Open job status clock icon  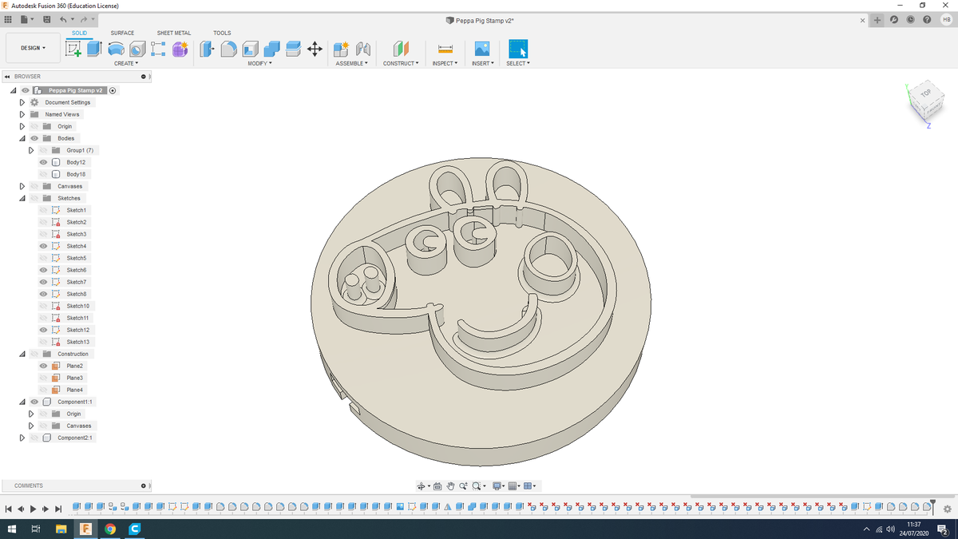click(910, 20)
